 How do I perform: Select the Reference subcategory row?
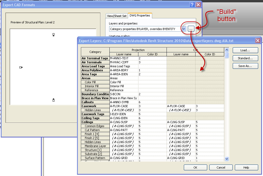point(95,90)
